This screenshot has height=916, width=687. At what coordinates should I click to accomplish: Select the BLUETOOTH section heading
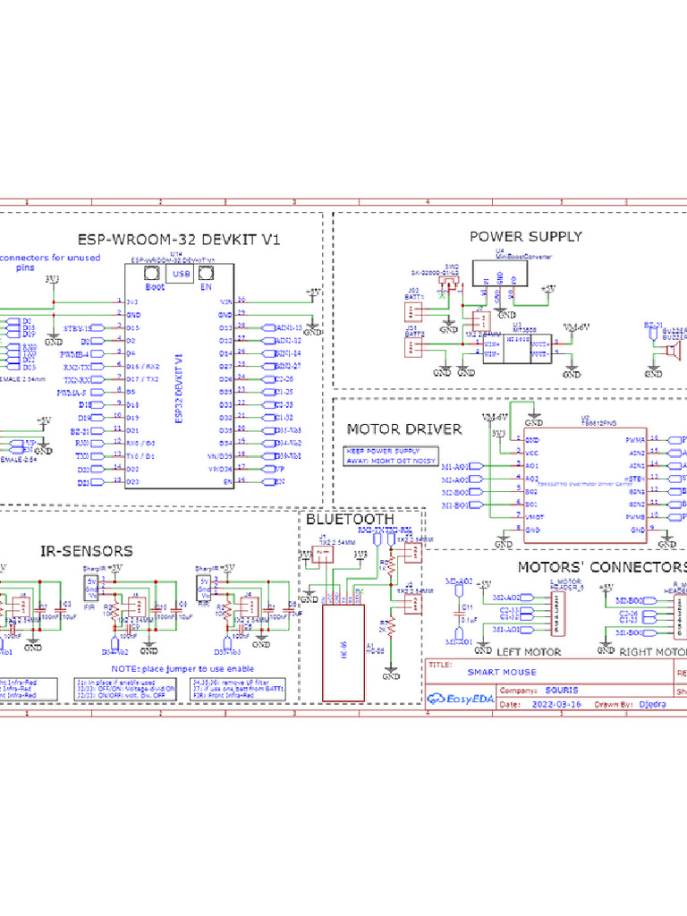tap(350, 519)
